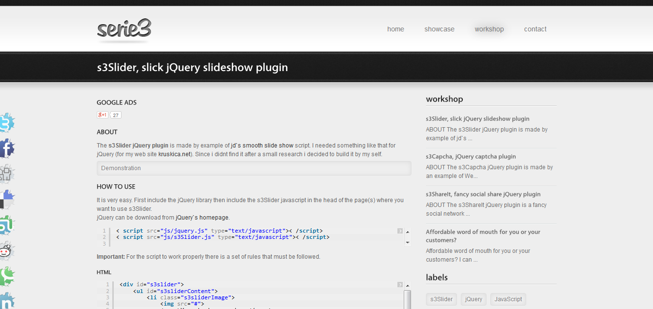Image resolution: width=653 pixels, height=309 pixels.
Task: Click the div id="s3slider" code line
Action: click(x=152, y=284)
